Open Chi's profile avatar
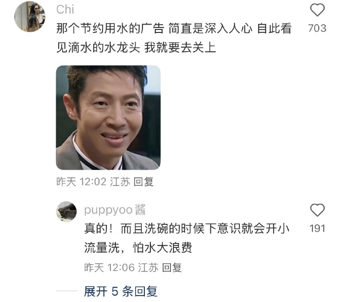The height and width of the screenshot is (302, 340). 30,16
